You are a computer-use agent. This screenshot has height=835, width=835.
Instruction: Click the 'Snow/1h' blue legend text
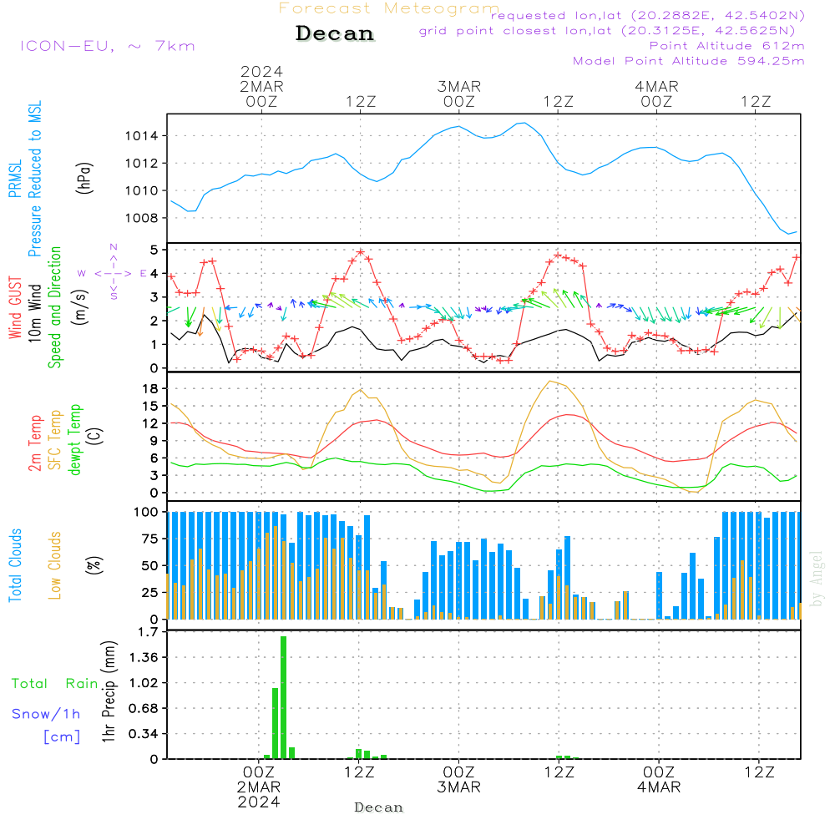[x=46, y=714]
